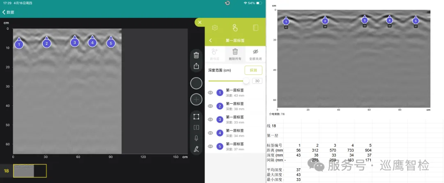This screenshot has width=444, height=183.
Task: Click the 标签编号 row label
Action: 275,145
